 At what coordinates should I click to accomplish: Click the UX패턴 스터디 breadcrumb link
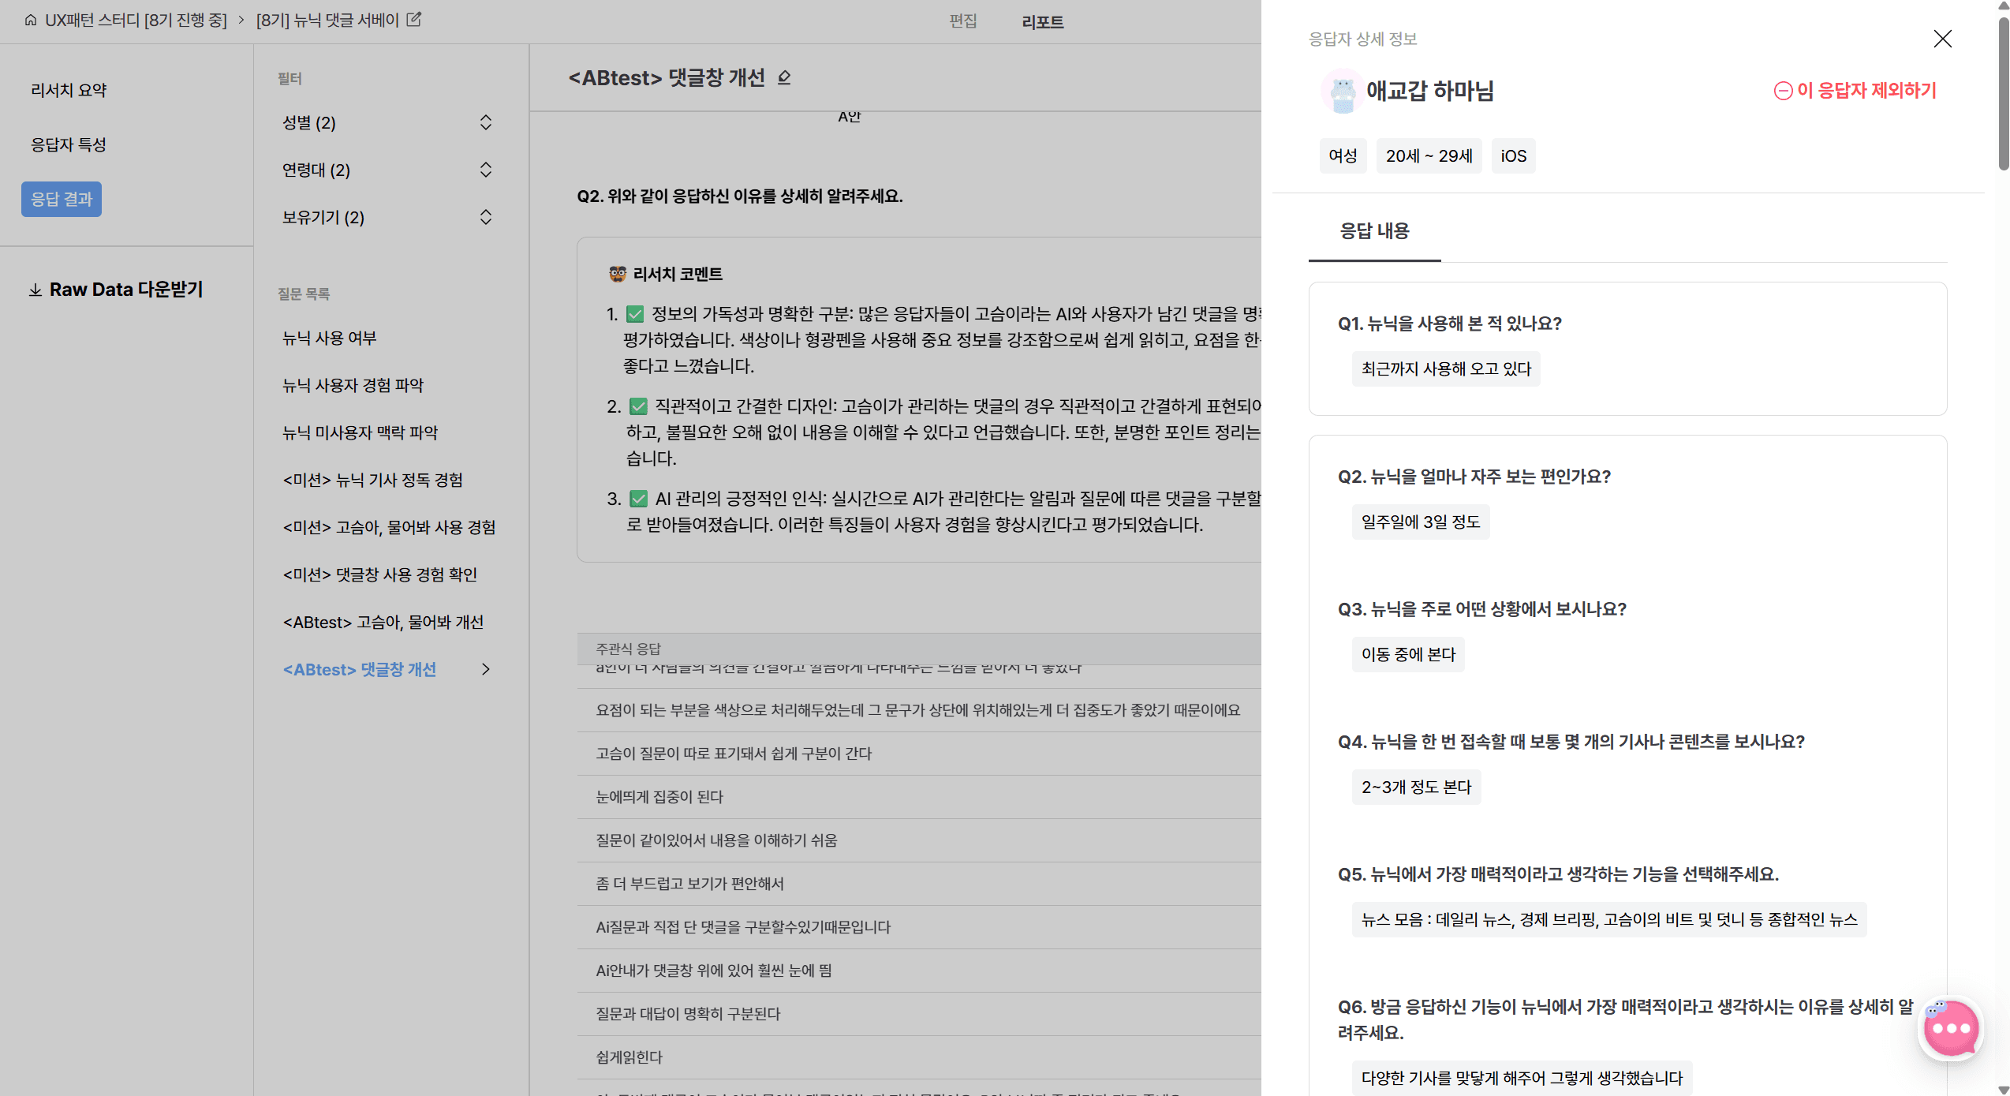point(136,21)
